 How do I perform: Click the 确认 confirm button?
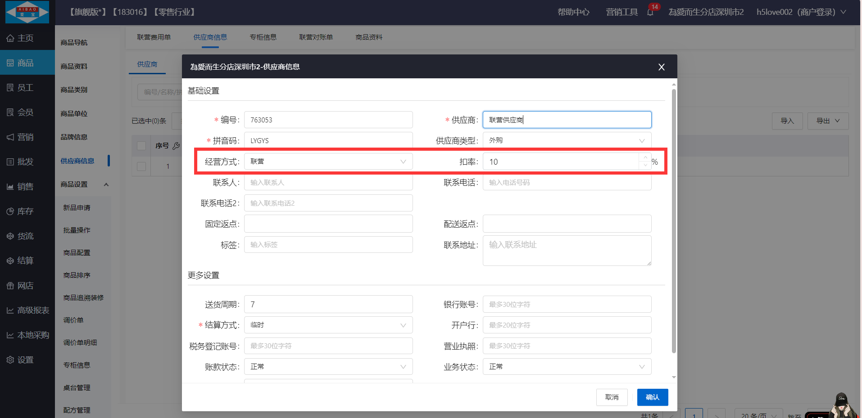pos(652,397)
